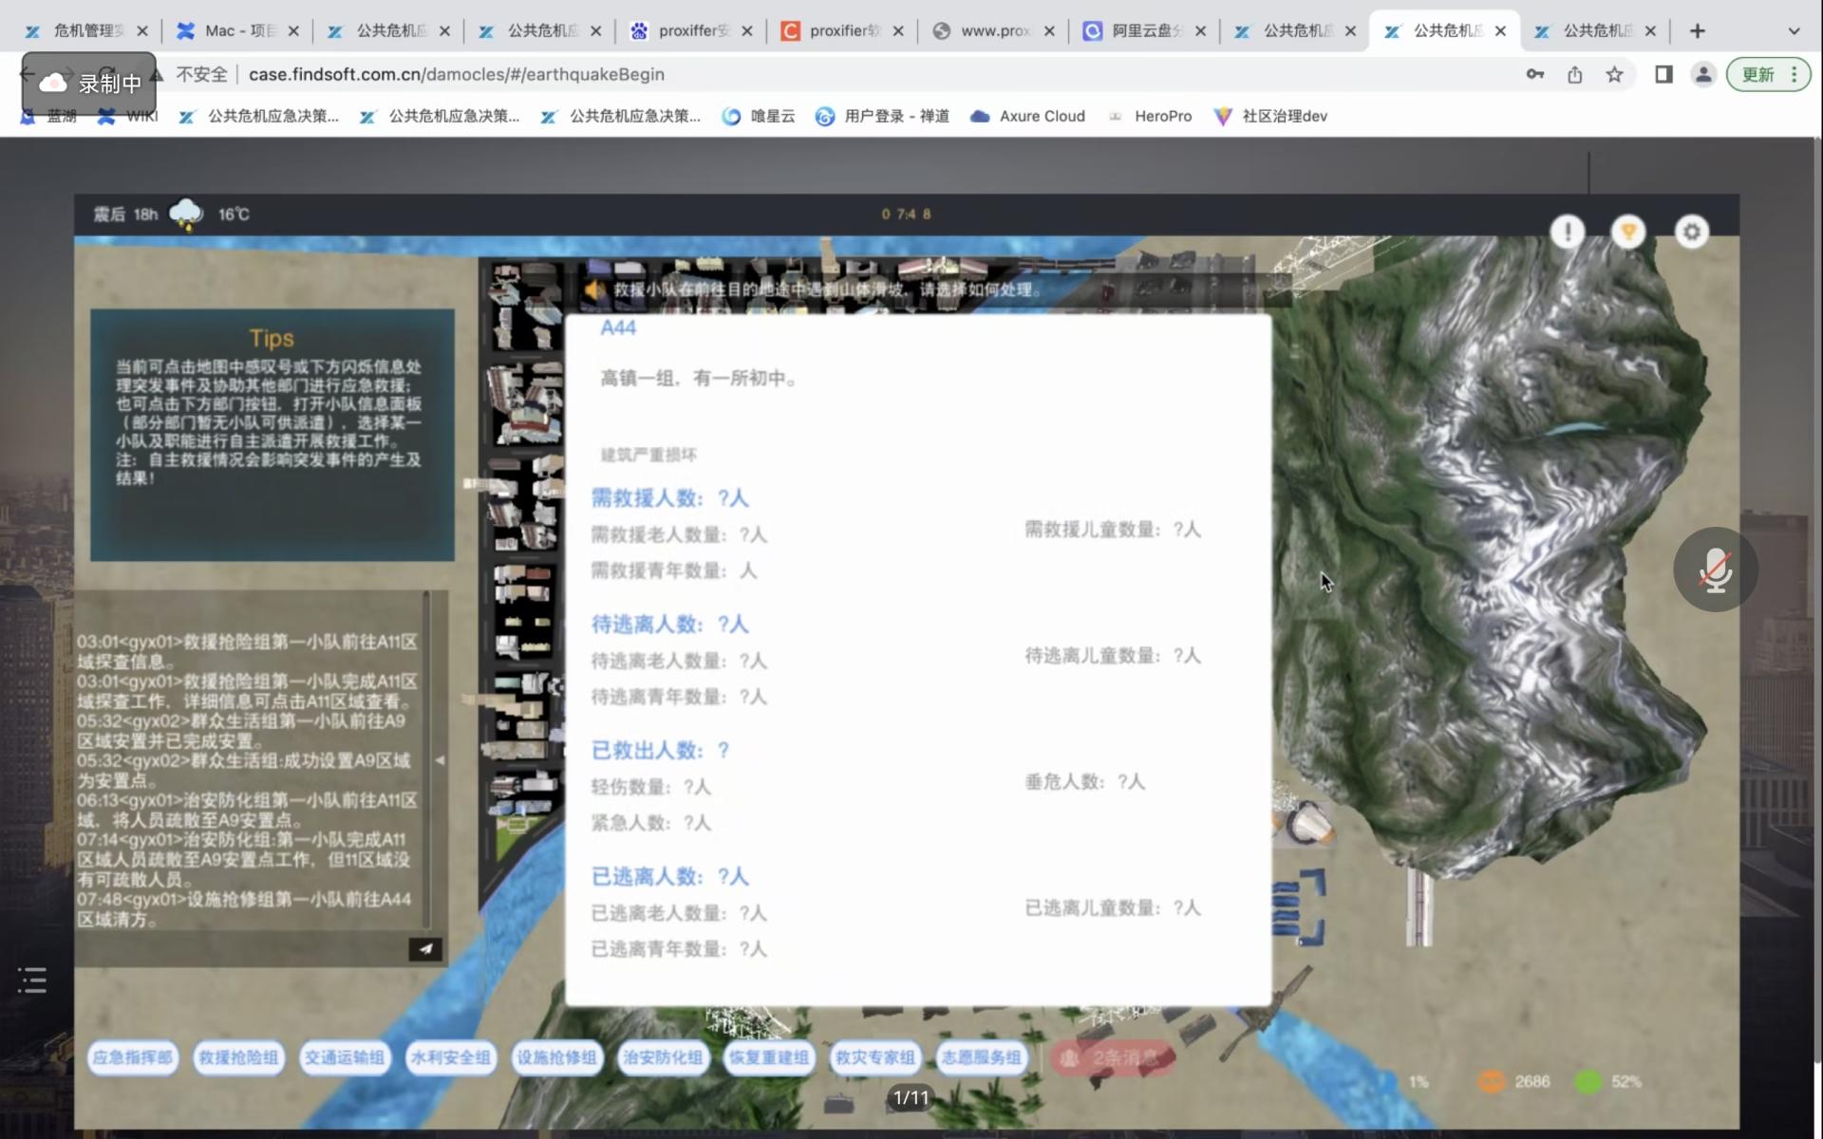The image size is (1823, 1139).
Task: Expand the tab search chevron
Action: 1794,30
